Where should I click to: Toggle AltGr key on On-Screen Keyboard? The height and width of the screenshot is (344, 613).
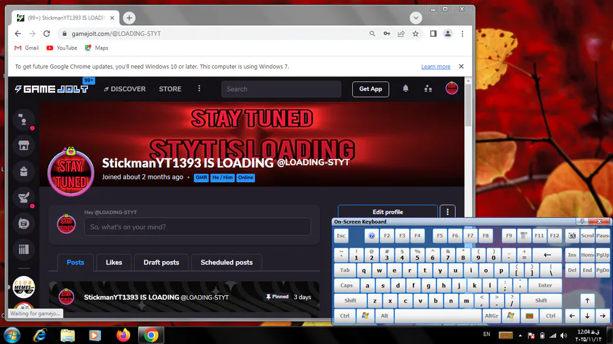(491, 315)
